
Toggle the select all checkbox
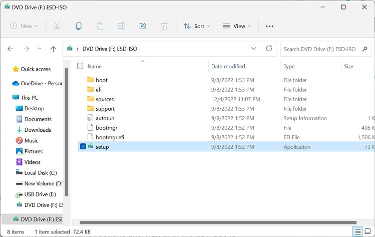[80, 66]
